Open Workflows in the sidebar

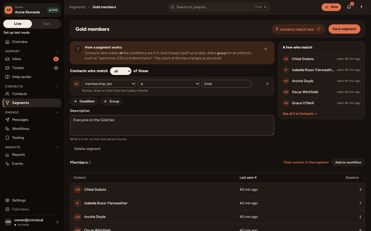32,129
